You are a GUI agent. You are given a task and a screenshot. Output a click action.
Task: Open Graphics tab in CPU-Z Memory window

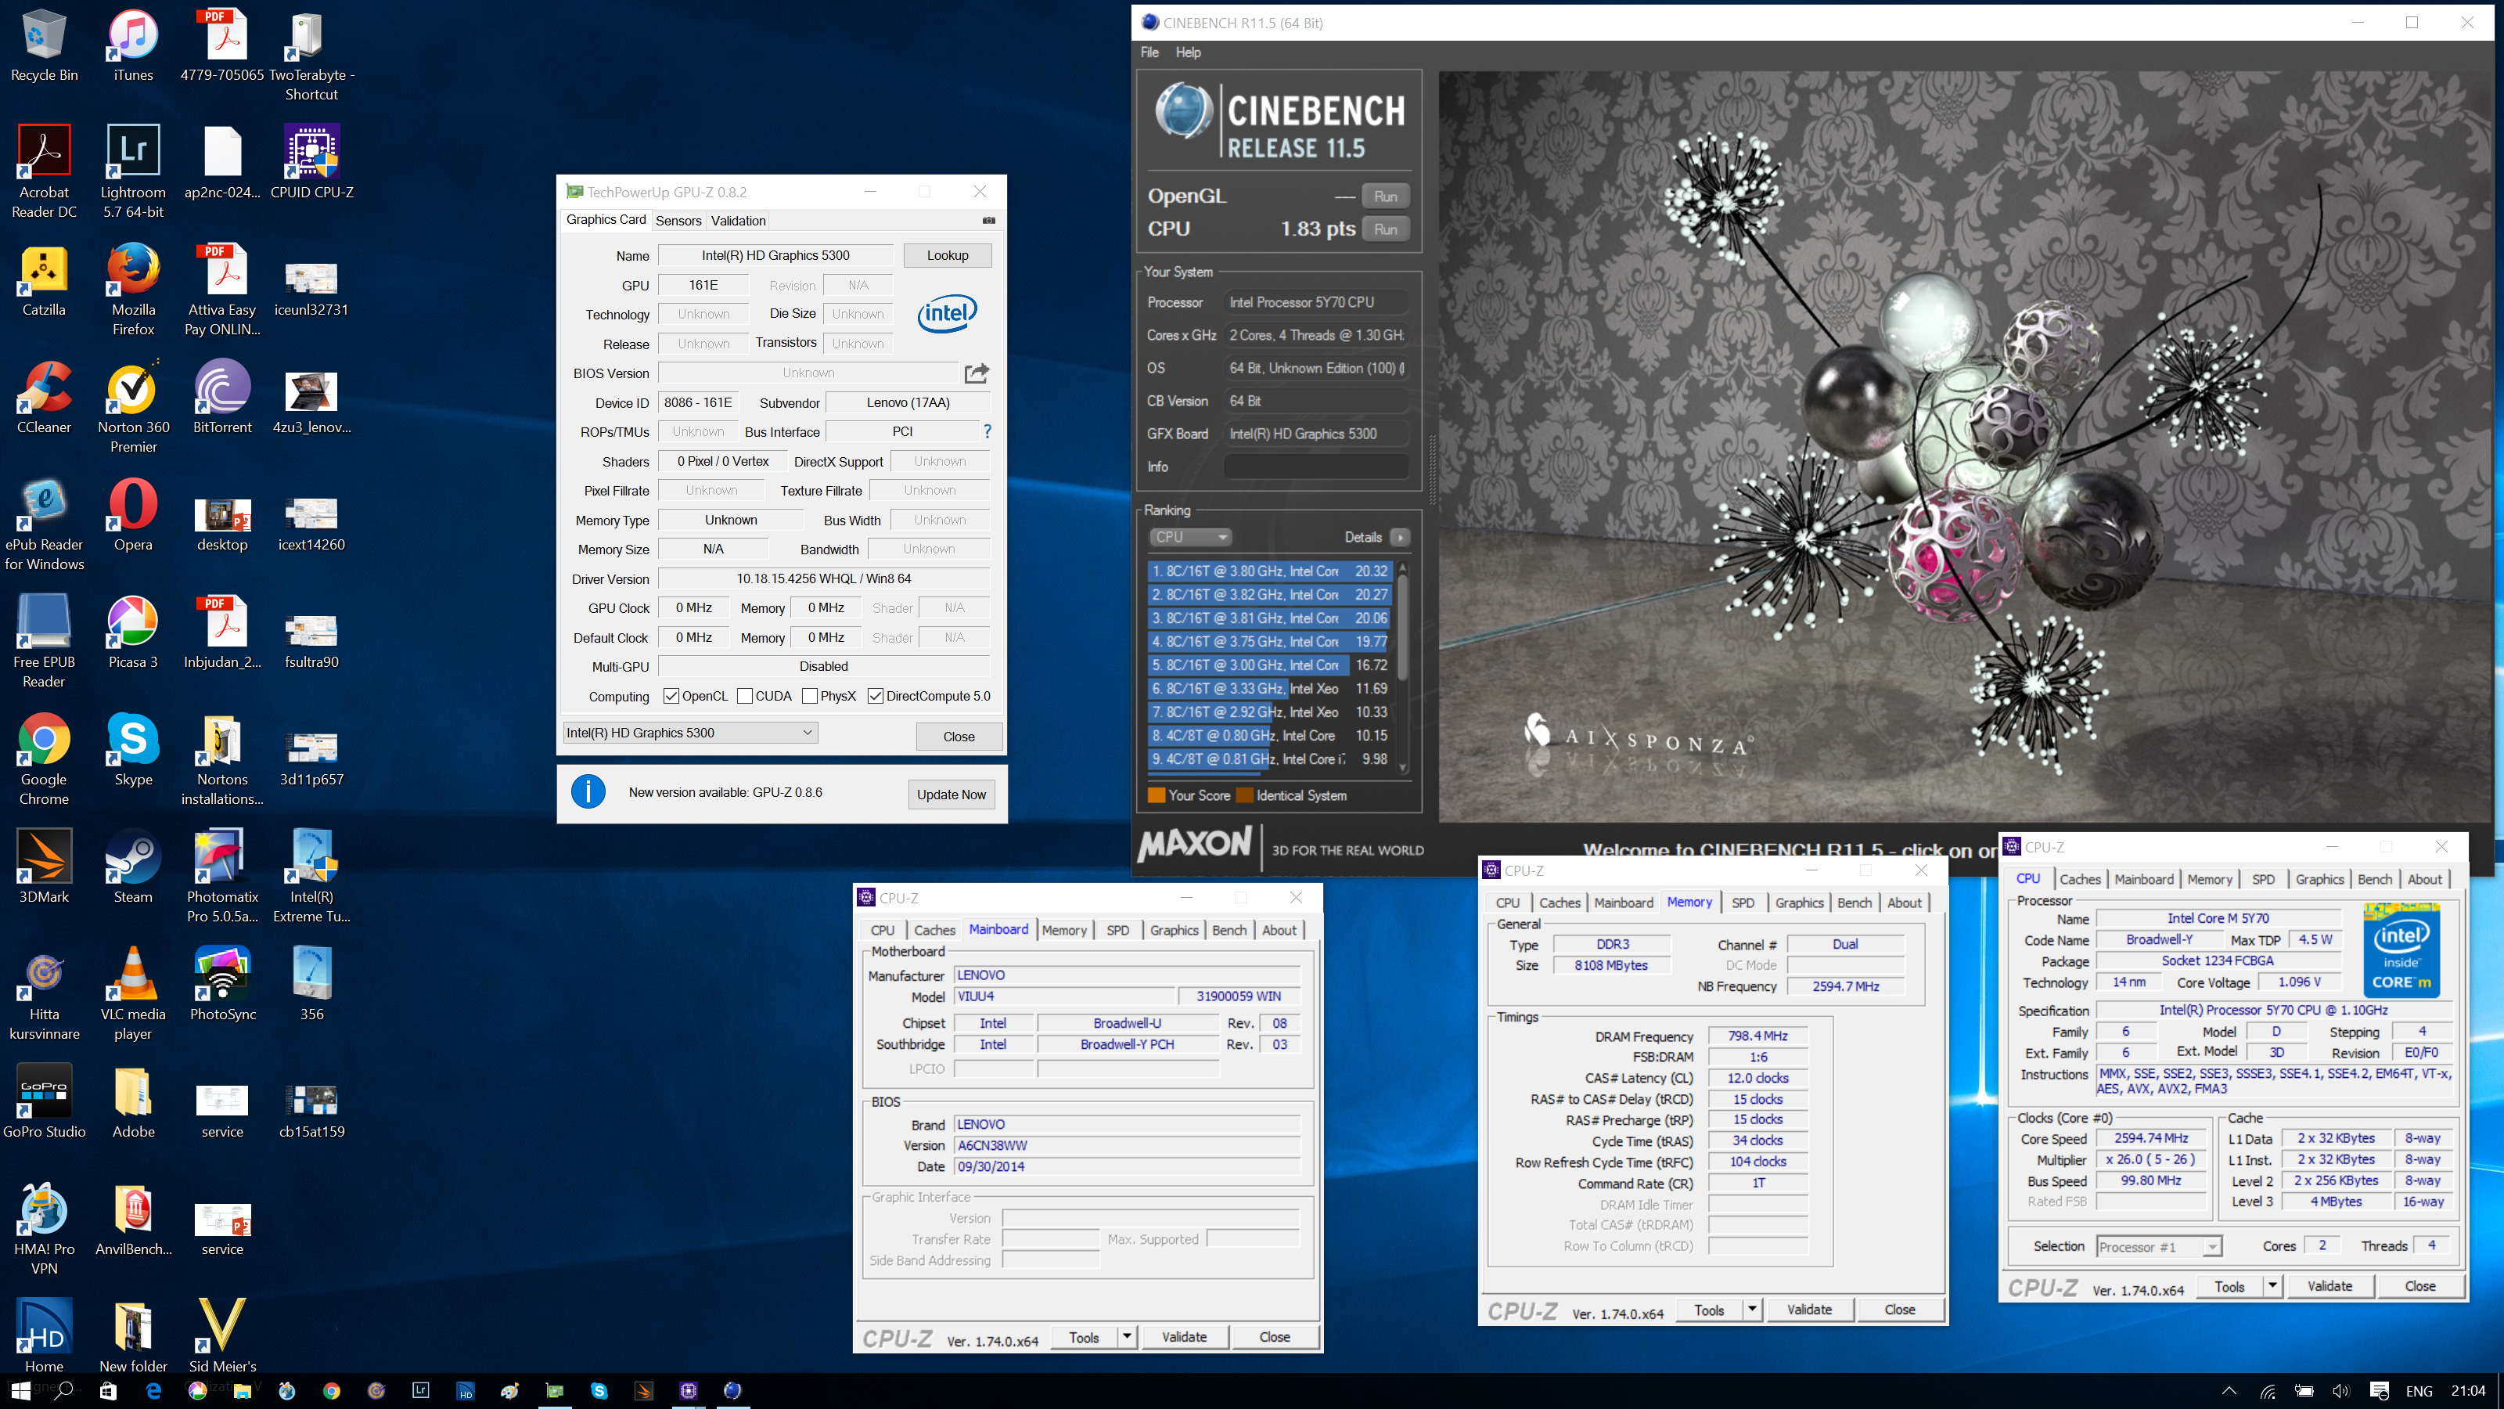[1798, 903]
